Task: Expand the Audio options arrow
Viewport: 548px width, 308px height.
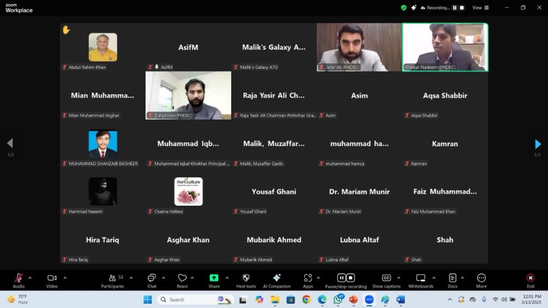Action: point(30,278)
